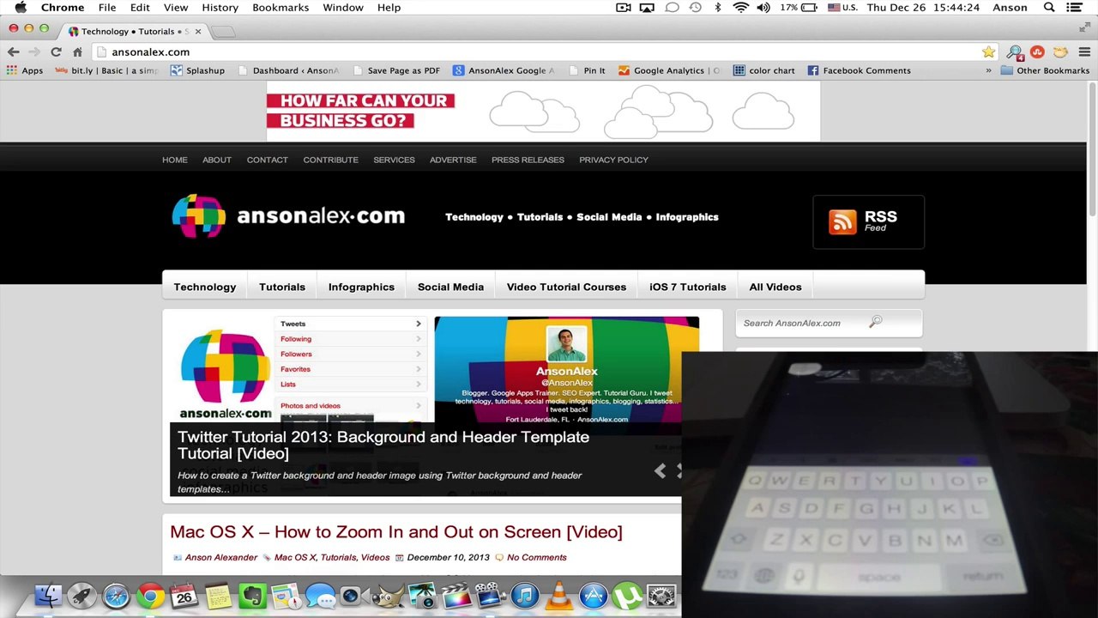Open Spotlight search in the menu bar
This screenshot has width=1098, height=618.
click(1049, 8)
